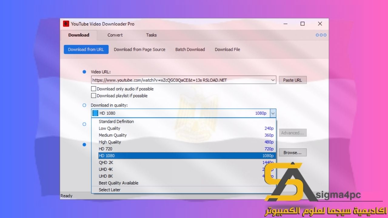Click the Browse... button
The height and width of the screenshot is (218, 388).
[x=293, y=153]
